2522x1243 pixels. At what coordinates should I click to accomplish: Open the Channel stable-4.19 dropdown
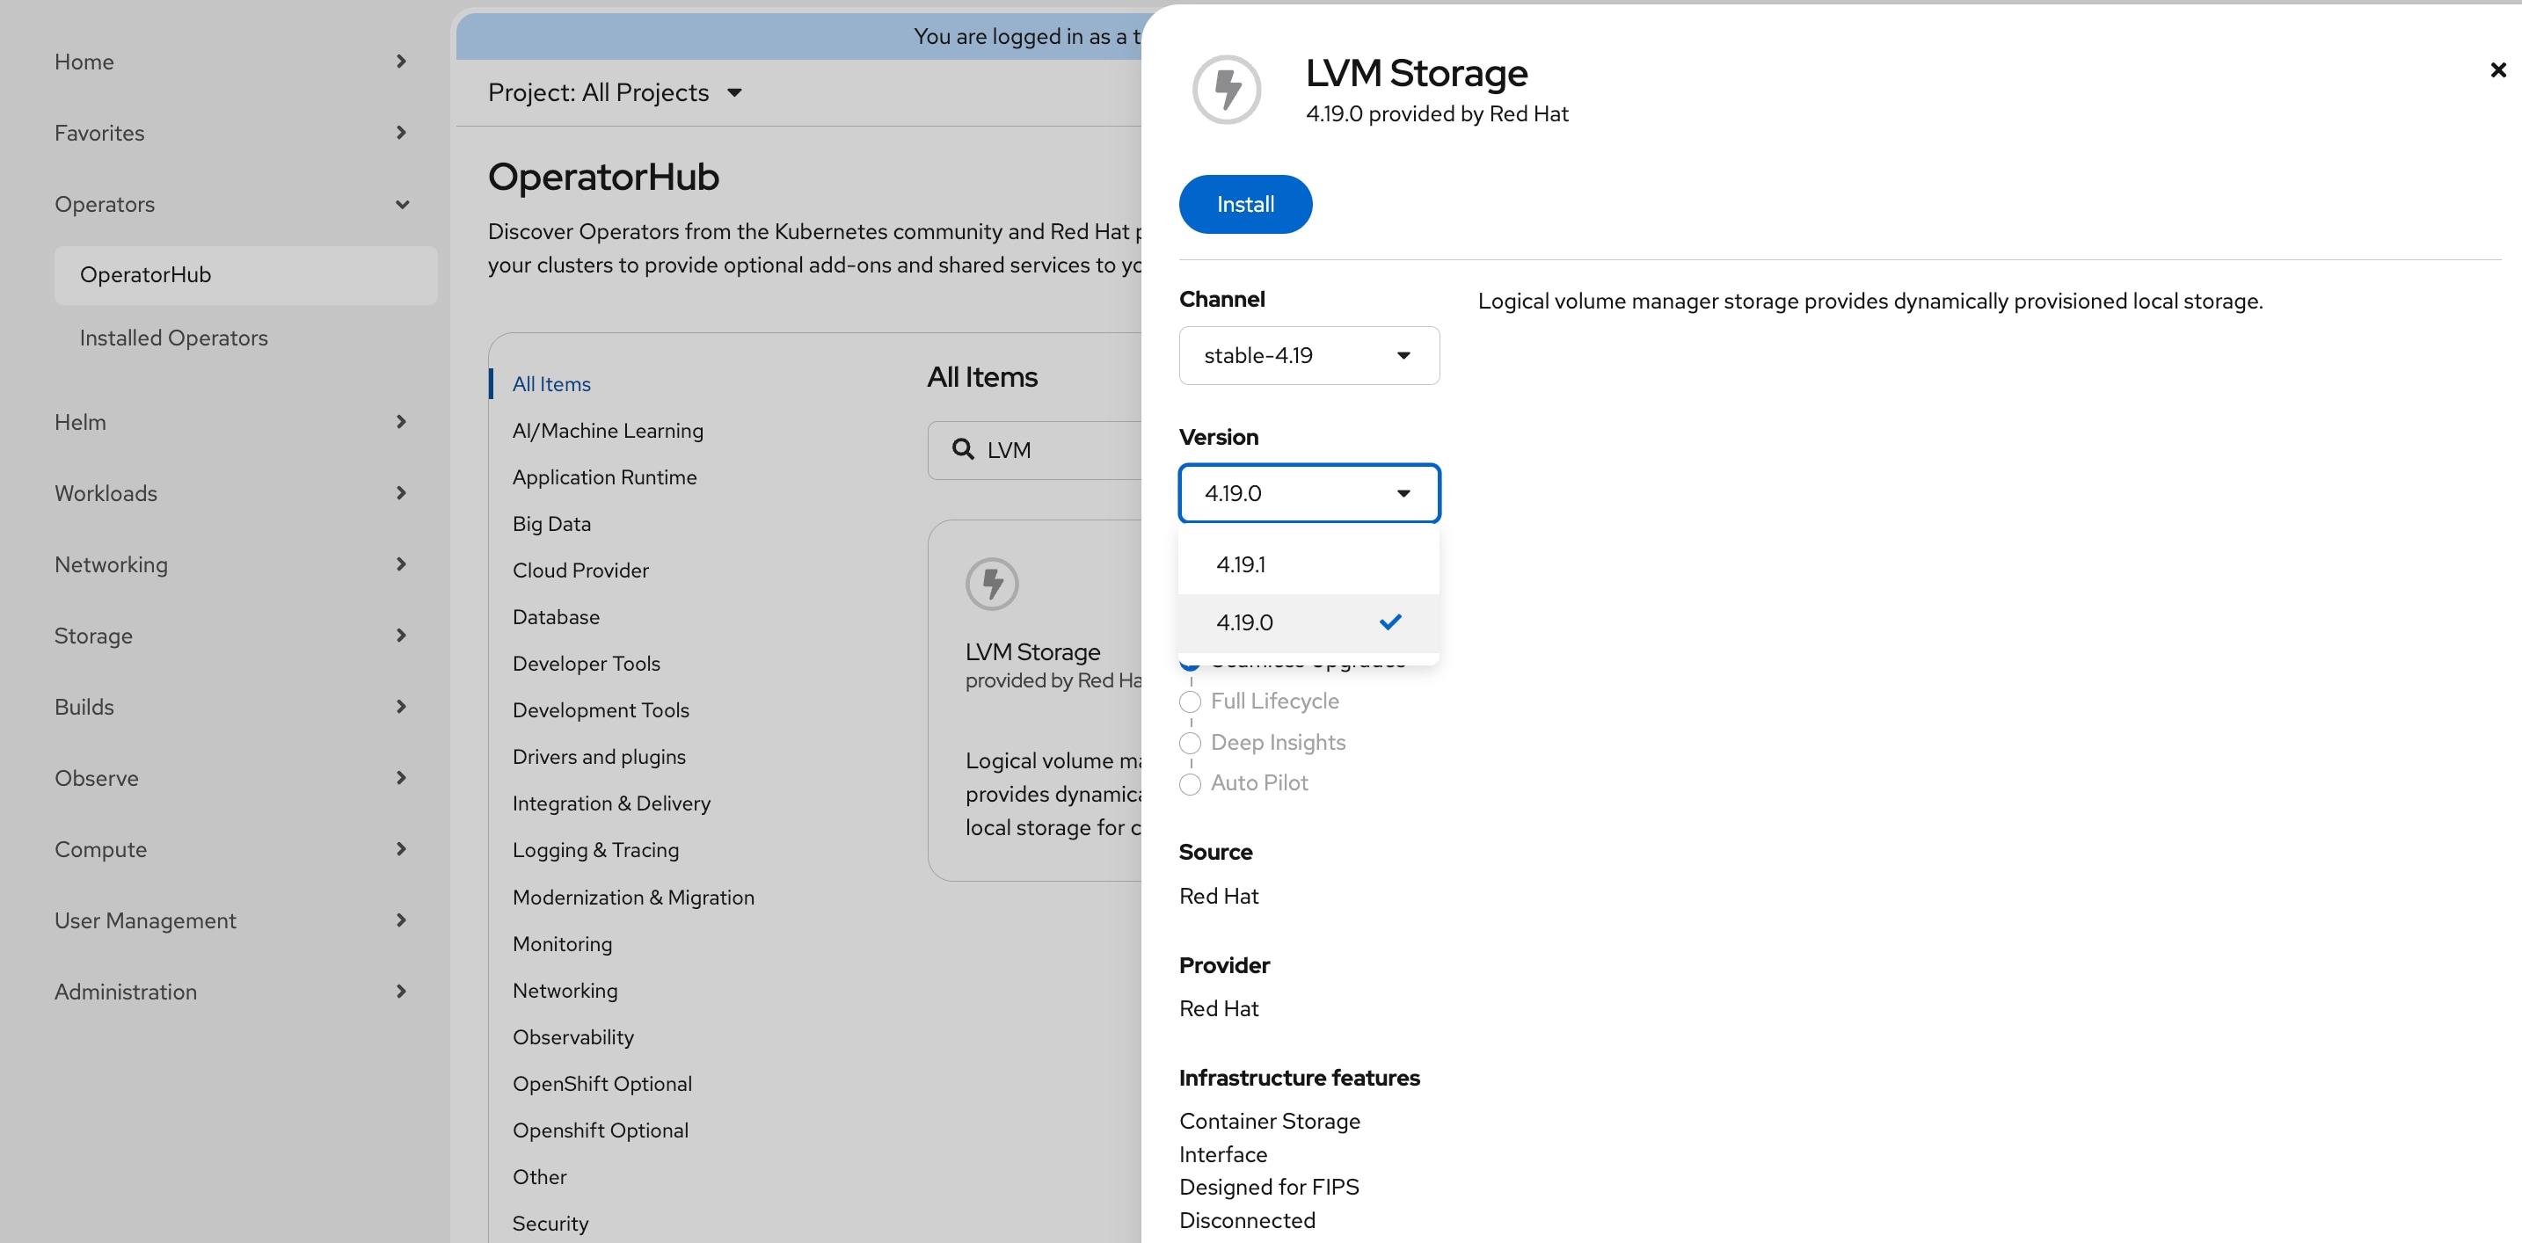tap(1309, 355)
